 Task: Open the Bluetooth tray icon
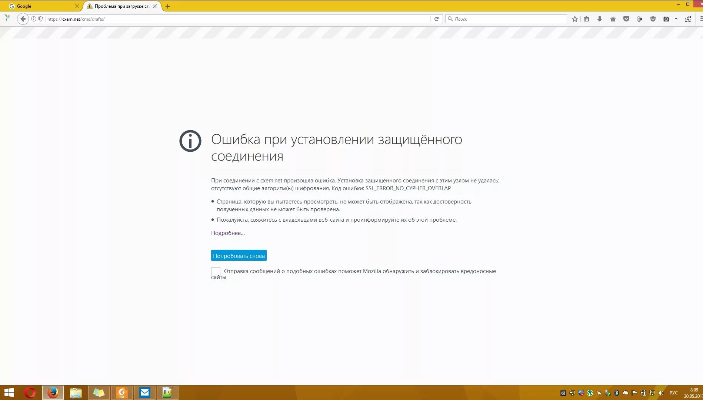coord(617,393)
